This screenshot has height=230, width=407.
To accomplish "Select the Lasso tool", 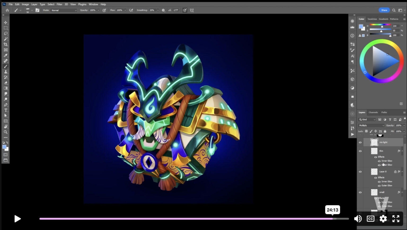I will (6, 34).
